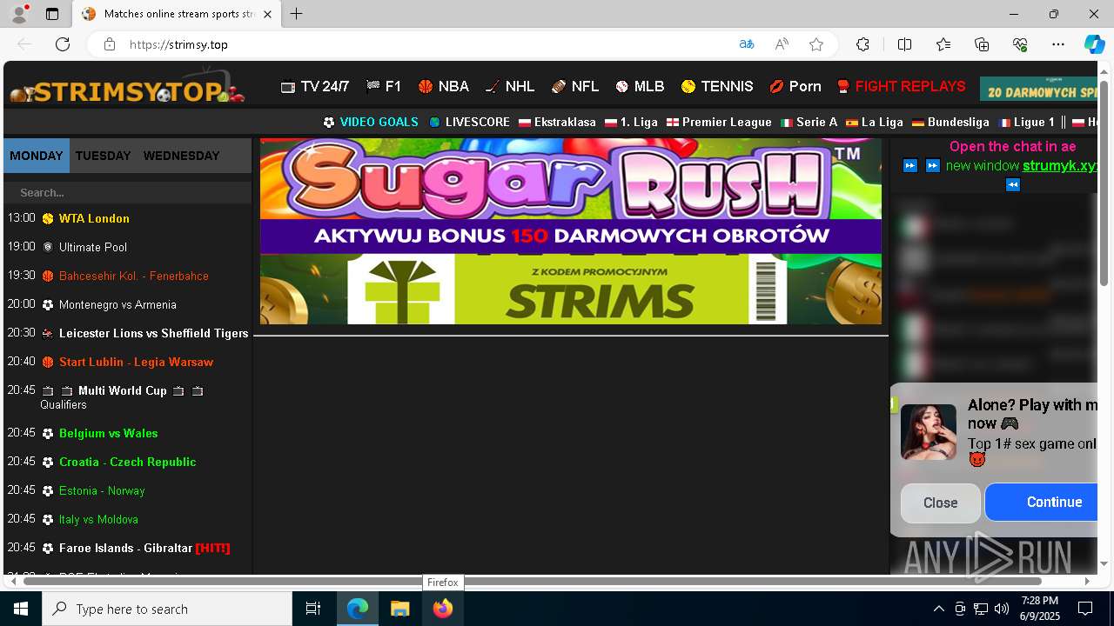Open the Ultimate Pool event
The width and height of the screenshot is (1114, 626).
pyautogui.click(x=92, y=247)
